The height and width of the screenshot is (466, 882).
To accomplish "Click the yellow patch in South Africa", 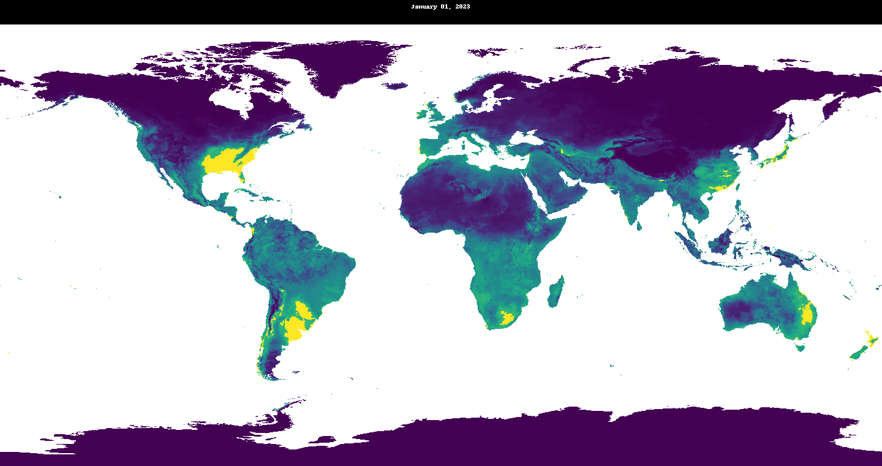I will (507, 317).
